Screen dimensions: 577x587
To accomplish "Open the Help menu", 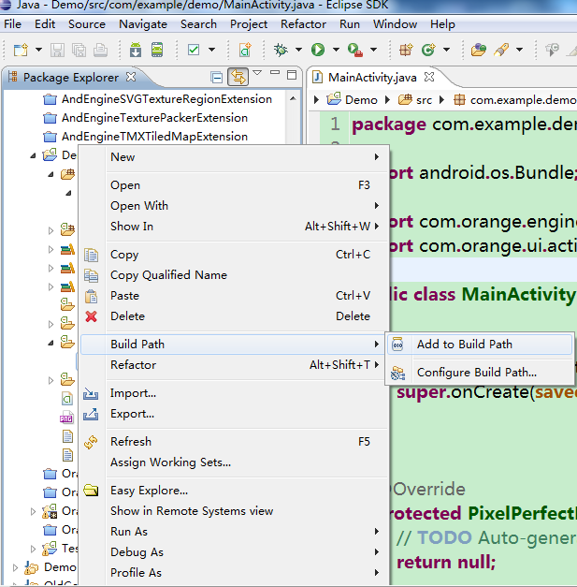I will coord(442,24).
